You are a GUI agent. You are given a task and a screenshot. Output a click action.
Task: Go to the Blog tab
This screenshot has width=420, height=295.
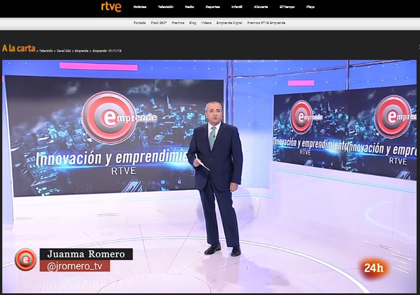coord(193,23)
